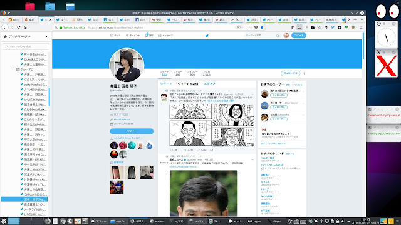This screenshot has height=225, width=401.
Task: Click the Twitter keyword search field
Action: tap(262, 36)
